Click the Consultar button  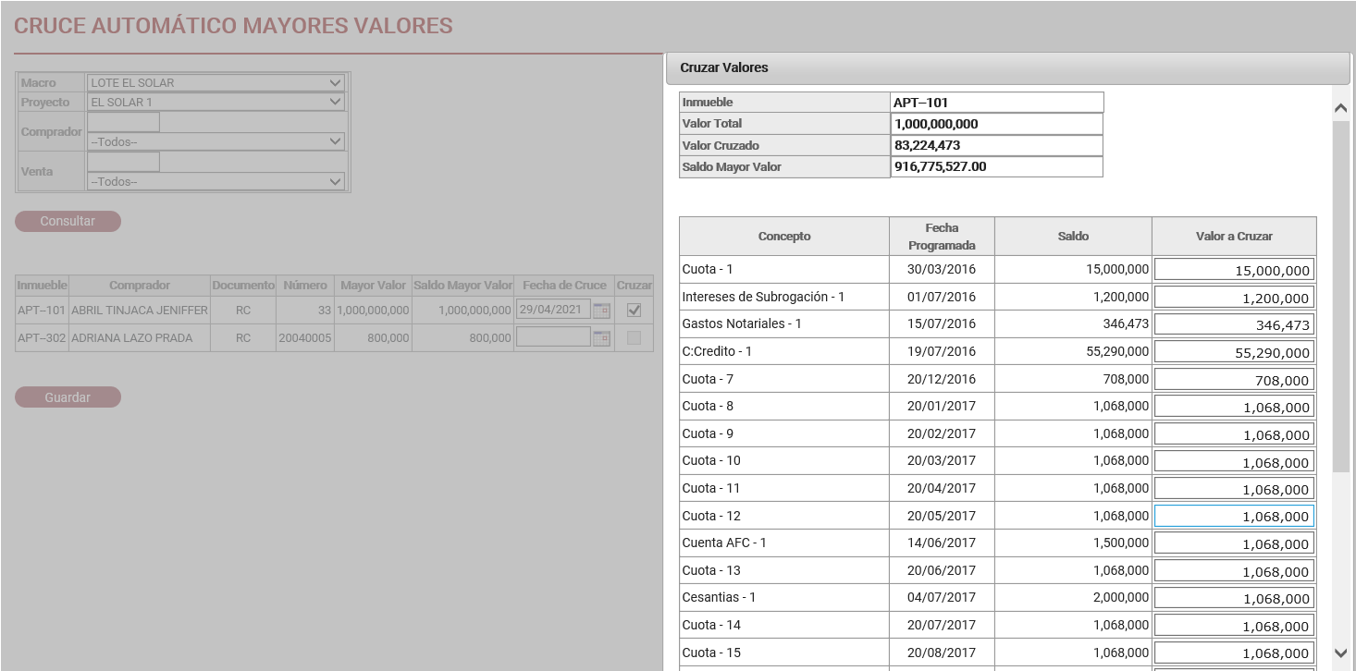tap(68, 221)
